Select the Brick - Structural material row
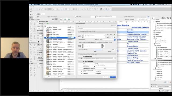Viewport: 172px width, 96px height. [x=60, y=36]
